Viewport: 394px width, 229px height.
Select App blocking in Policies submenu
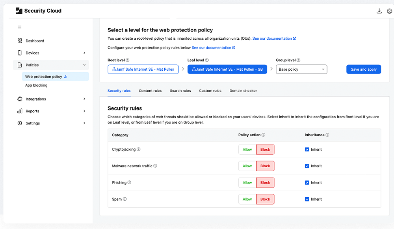tap(36, 85)
